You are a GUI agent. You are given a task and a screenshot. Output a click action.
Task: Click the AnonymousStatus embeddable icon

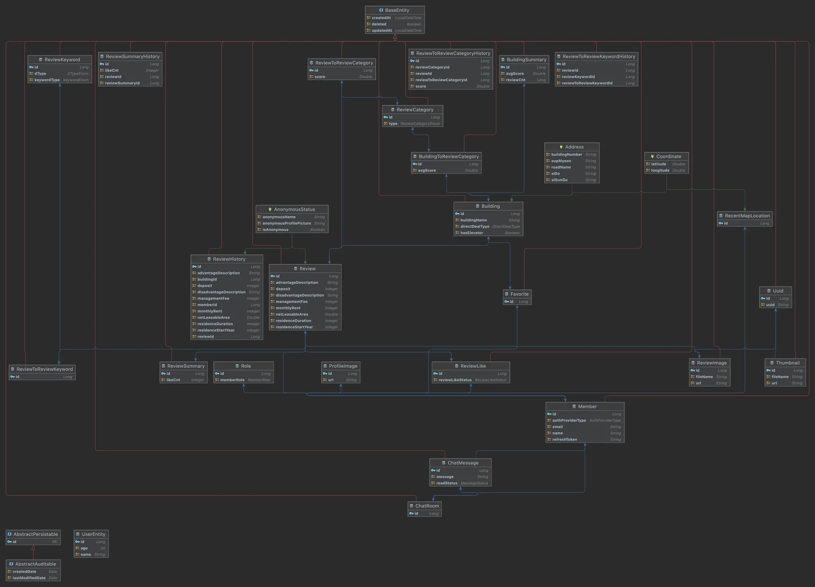tap(270, 210)
